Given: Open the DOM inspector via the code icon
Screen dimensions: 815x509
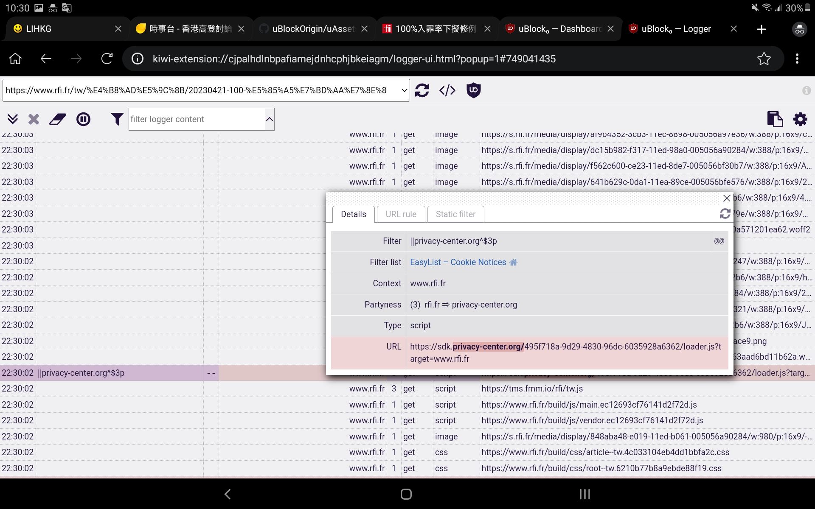Looking at the screenshot, I should [x=447, y=90].
